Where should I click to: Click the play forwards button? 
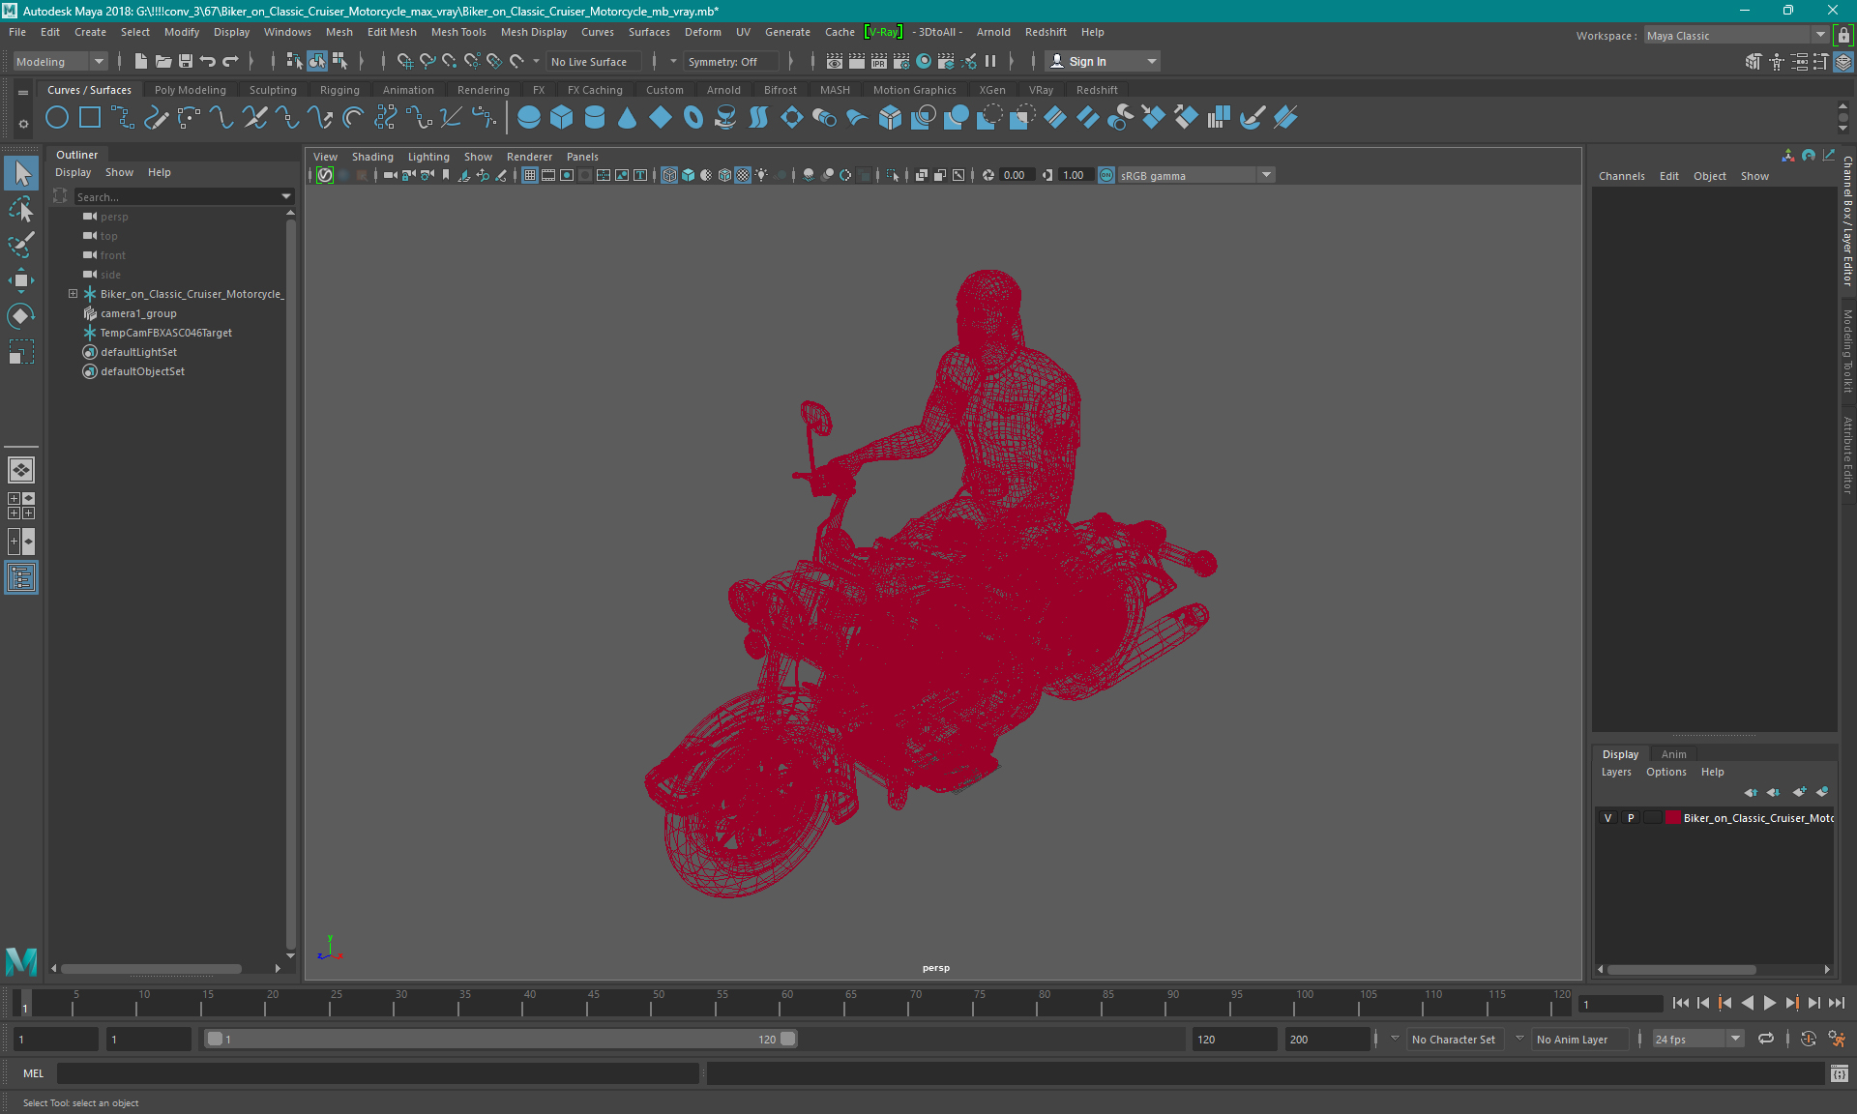point(1769,1003)
